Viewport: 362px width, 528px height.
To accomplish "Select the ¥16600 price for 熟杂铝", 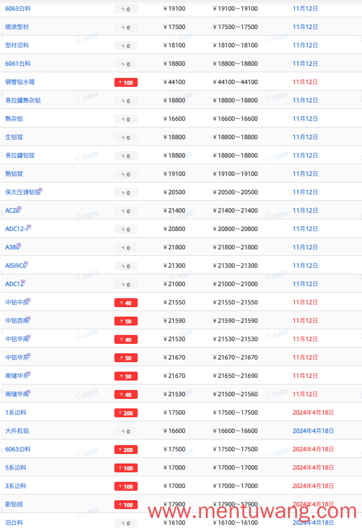I will point(174,119).
